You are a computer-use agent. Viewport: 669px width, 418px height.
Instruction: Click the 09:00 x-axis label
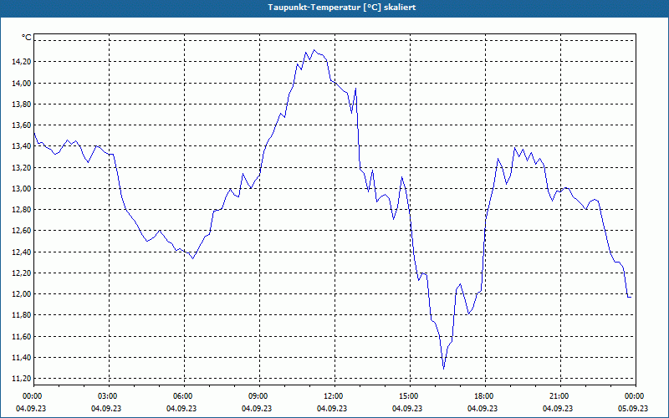point(258,396)
